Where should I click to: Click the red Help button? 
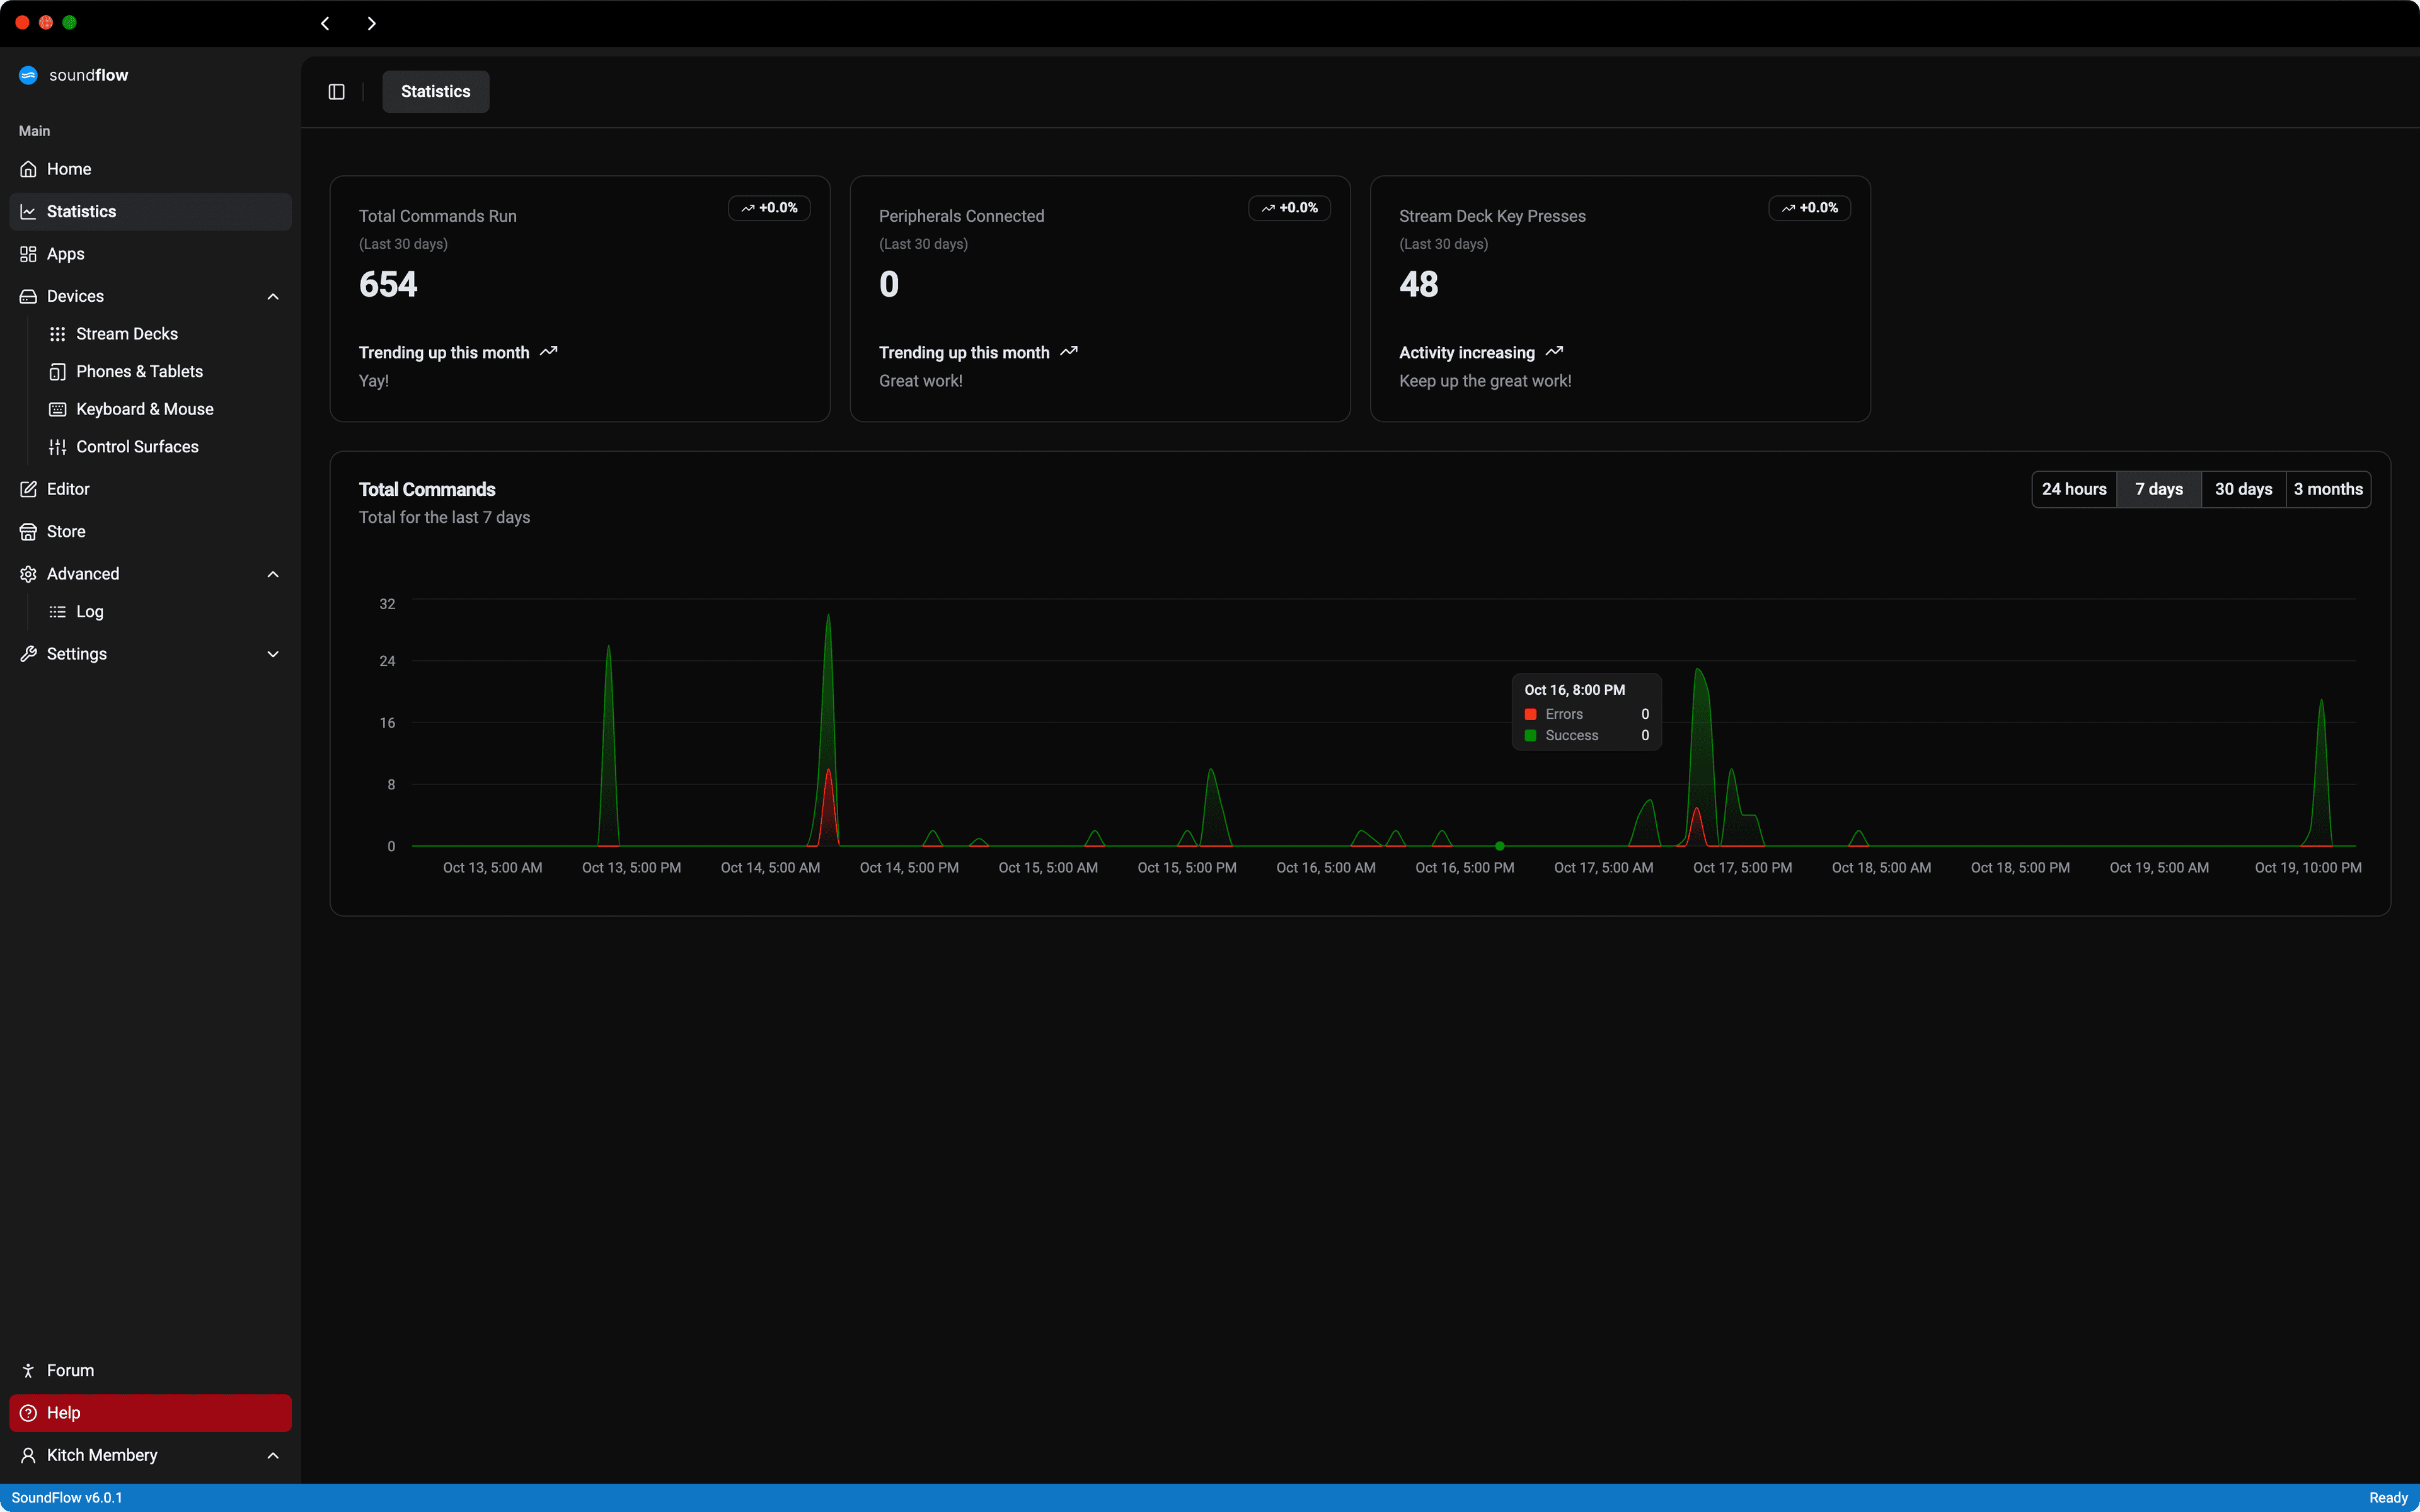[x=150, y=1413]
